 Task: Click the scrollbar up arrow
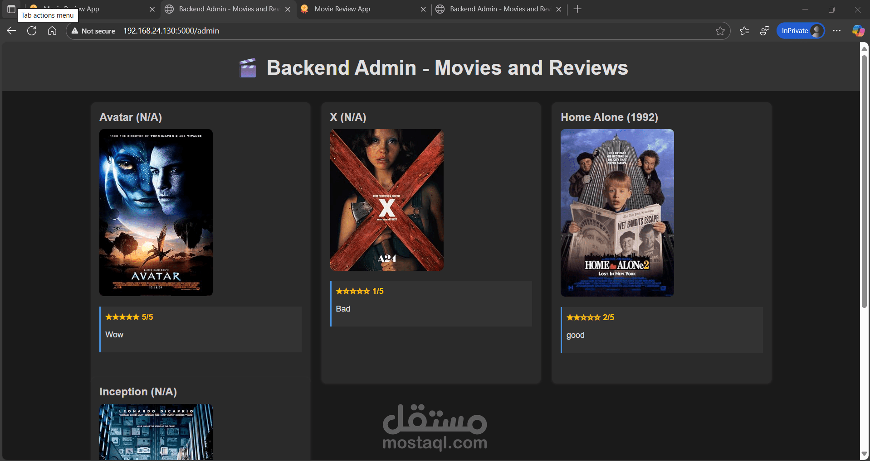click(865, 48)
